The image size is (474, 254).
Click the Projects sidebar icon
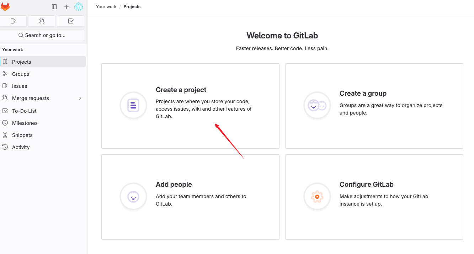click(5, 62)
